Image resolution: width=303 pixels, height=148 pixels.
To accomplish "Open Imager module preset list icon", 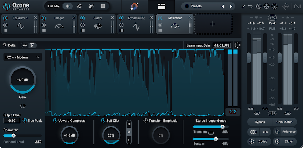I will click(x=44, y=31).
